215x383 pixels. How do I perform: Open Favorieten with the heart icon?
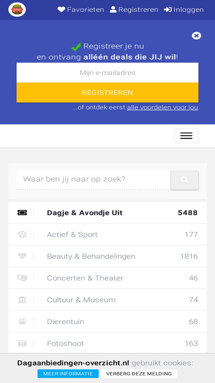81,10
